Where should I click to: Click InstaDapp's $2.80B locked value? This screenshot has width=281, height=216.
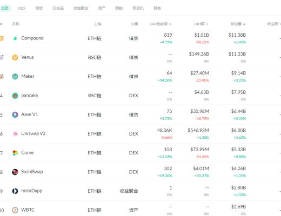[x=238, y=187]
